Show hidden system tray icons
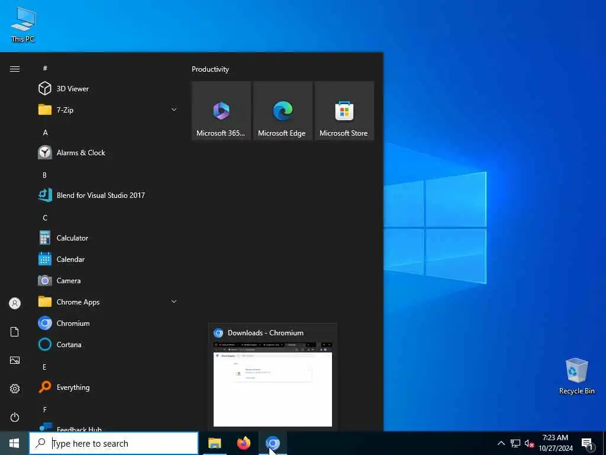 [x=501, y=443]
